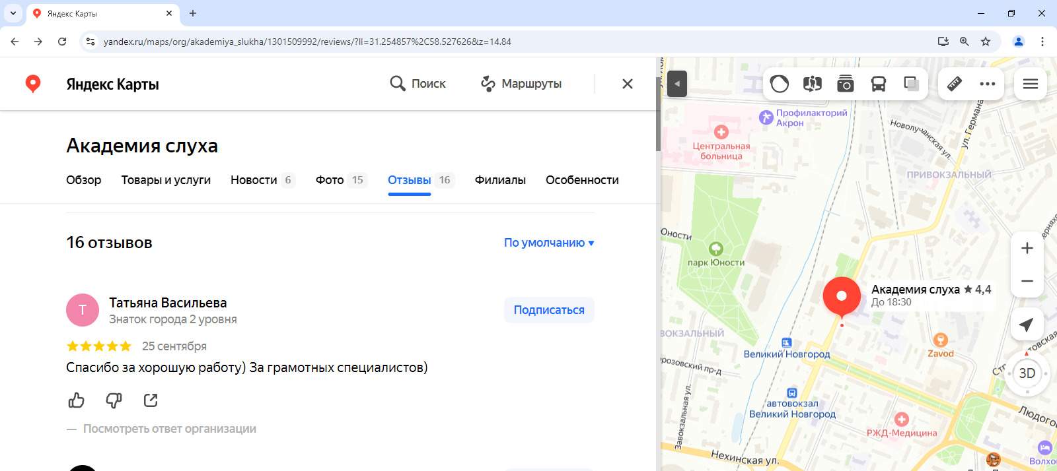Open the hamburger main menu
1057x471 pixels.
[1031, 84]
